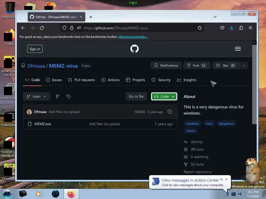
Task: Open the Projects tab
Action: click(x=135, y=80)
